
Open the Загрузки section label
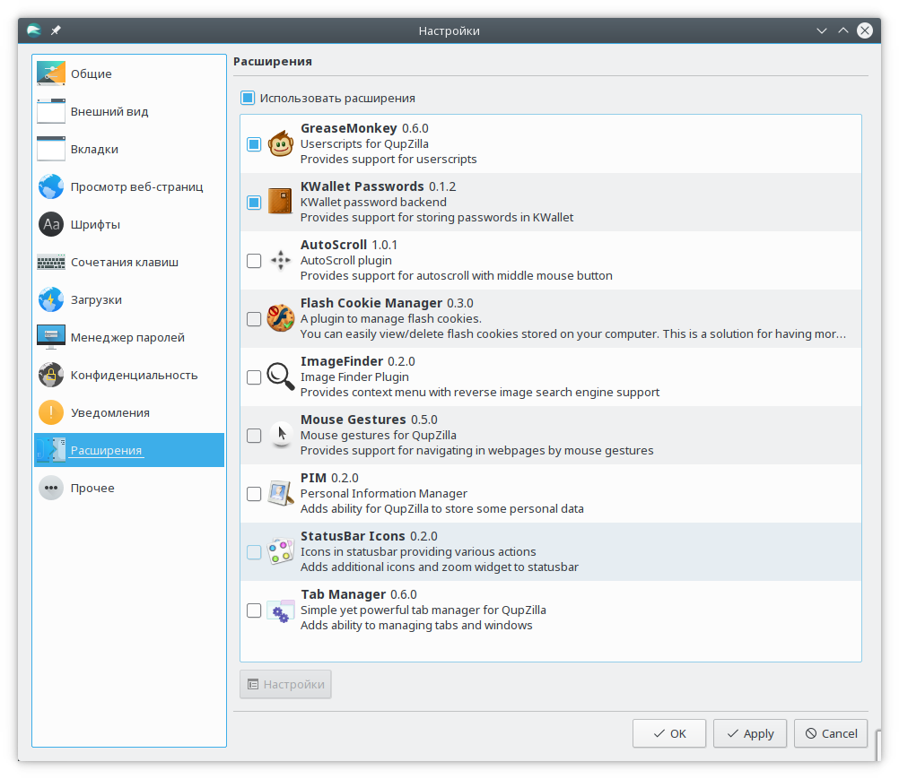point(96,300)
